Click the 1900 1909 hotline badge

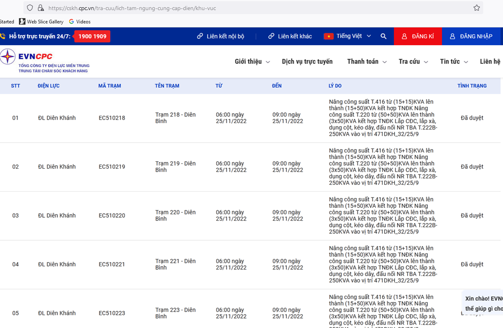coord(92,36)
